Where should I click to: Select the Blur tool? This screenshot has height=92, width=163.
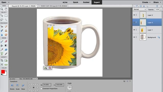coord(2,35)
